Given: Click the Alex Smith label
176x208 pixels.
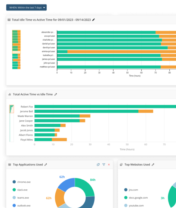Looking at the screenshot, I should (27, 126).
